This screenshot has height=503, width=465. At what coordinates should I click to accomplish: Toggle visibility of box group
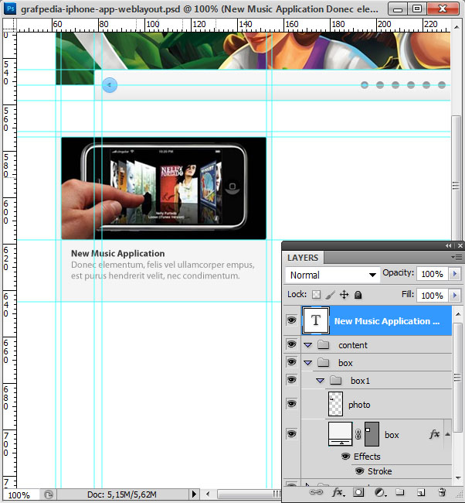click(291, 362)
